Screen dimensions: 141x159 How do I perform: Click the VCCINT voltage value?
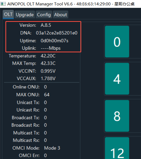[48, 71]
